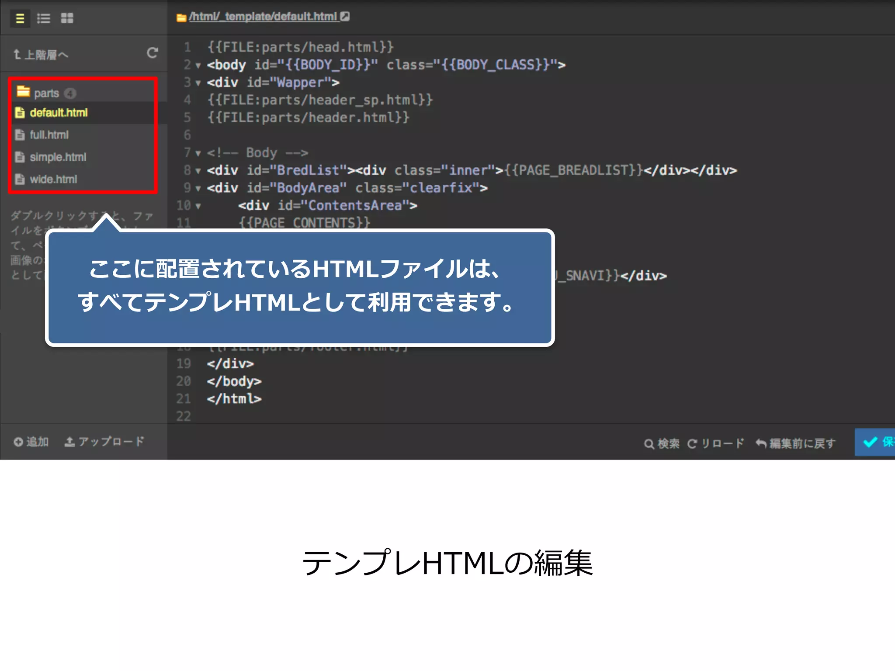Screen dimensions: 895x671
Task: Click the 編集前に戻す revert button
Action: (x=796, y=443)
